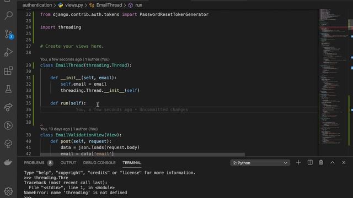Switch to the DEBUG CONSOLE tab
This screenshot has height=198, width=353.
(99, 163)
